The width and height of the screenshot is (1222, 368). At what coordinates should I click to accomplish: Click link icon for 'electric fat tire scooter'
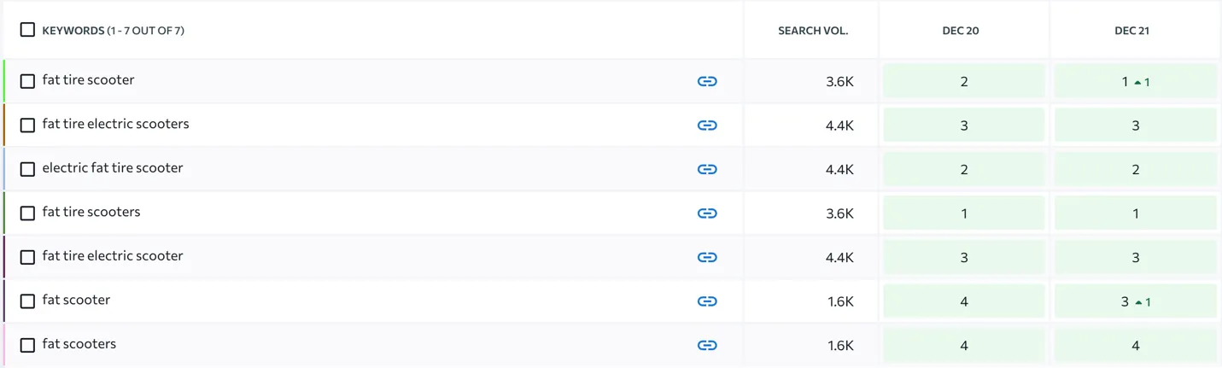pos(706,169)
